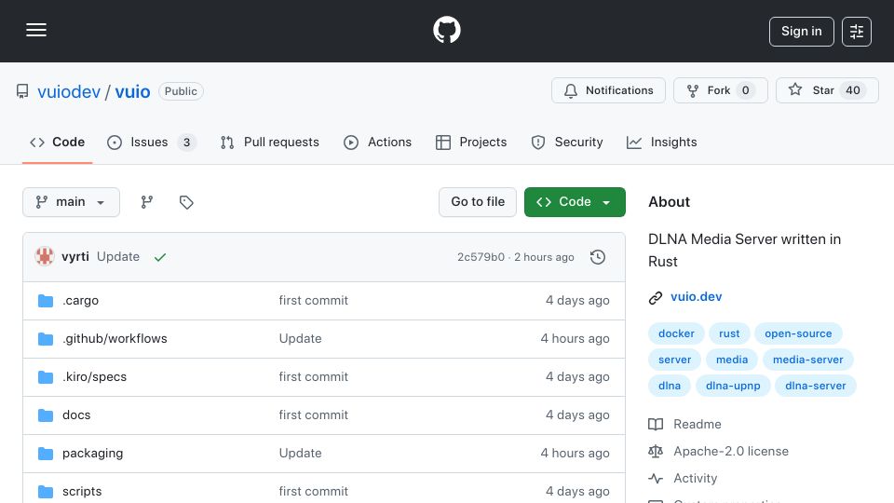Expand the green Code dropdown
Viewport: 894px width, 503px height.
(x=575, y=202)
